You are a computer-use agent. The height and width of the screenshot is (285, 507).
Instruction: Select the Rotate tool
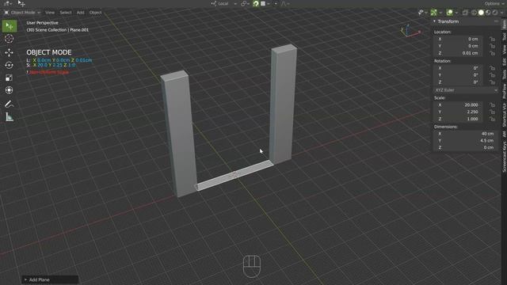click(x=9, y=65)
